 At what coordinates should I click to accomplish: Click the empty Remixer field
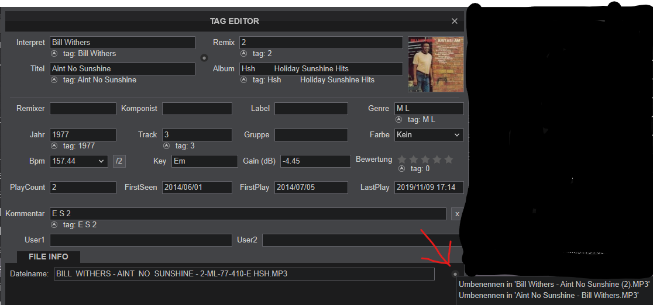click(83, 109)
